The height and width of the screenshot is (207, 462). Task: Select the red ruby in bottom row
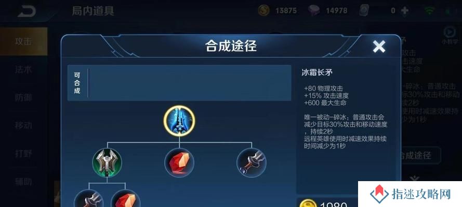click(126, 199)
